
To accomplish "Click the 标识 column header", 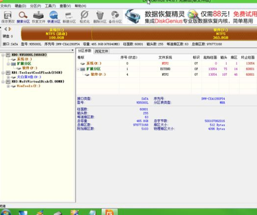I will tap(196, 58).
